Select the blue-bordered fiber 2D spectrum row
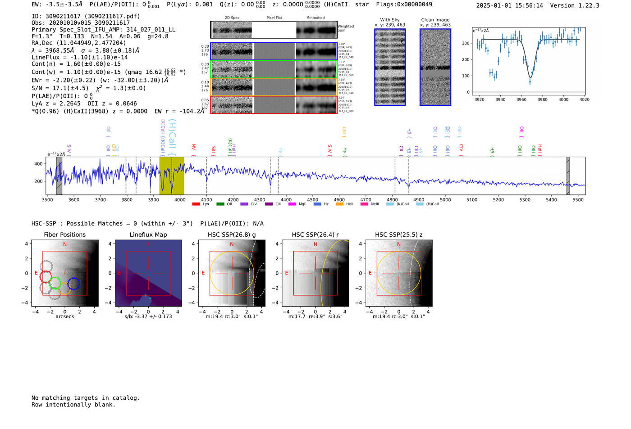The height and width of the screenshot is (429, 631). (x=274, y=51)
